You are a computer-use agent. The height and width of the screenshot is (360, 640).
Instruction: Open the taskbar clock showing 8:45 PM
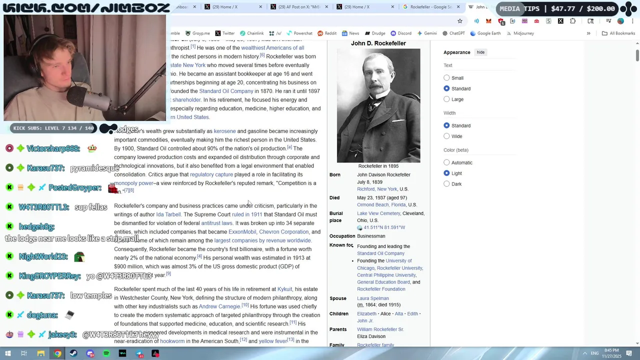[x=611, y=353]
